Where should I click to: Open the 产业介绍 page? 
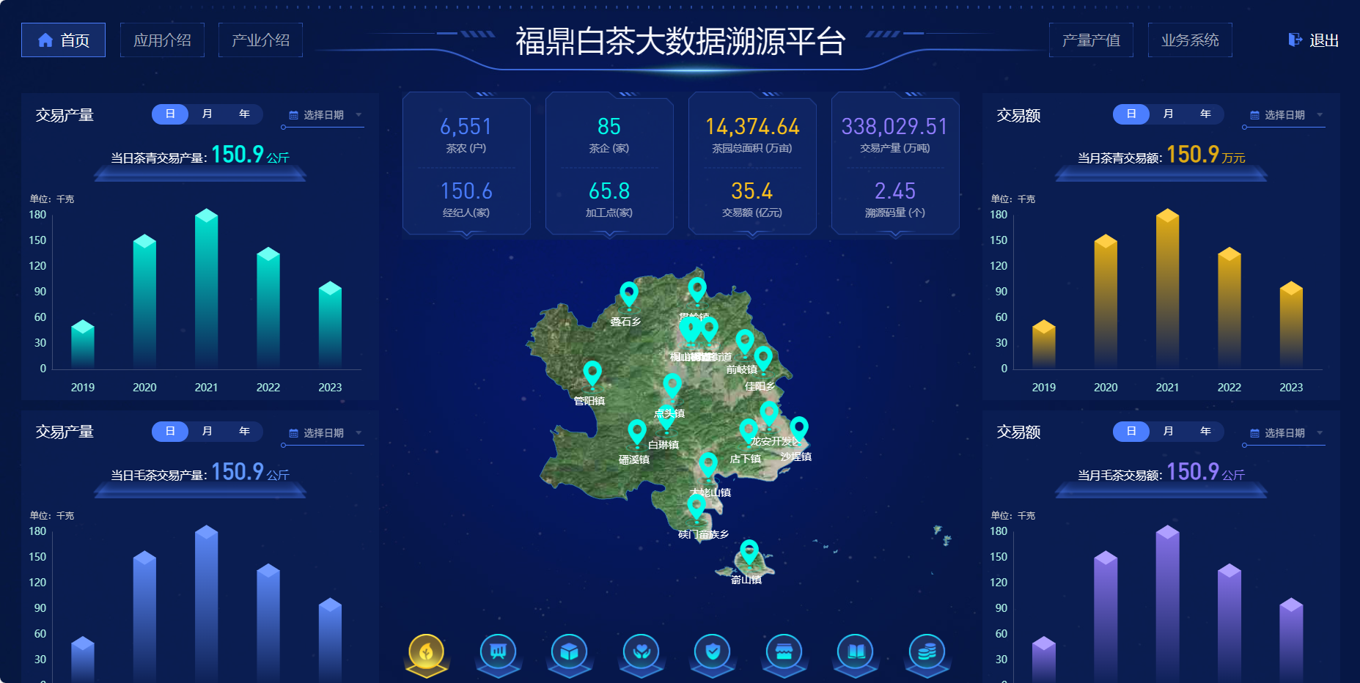pyautogui.click(x=260, y=40)
